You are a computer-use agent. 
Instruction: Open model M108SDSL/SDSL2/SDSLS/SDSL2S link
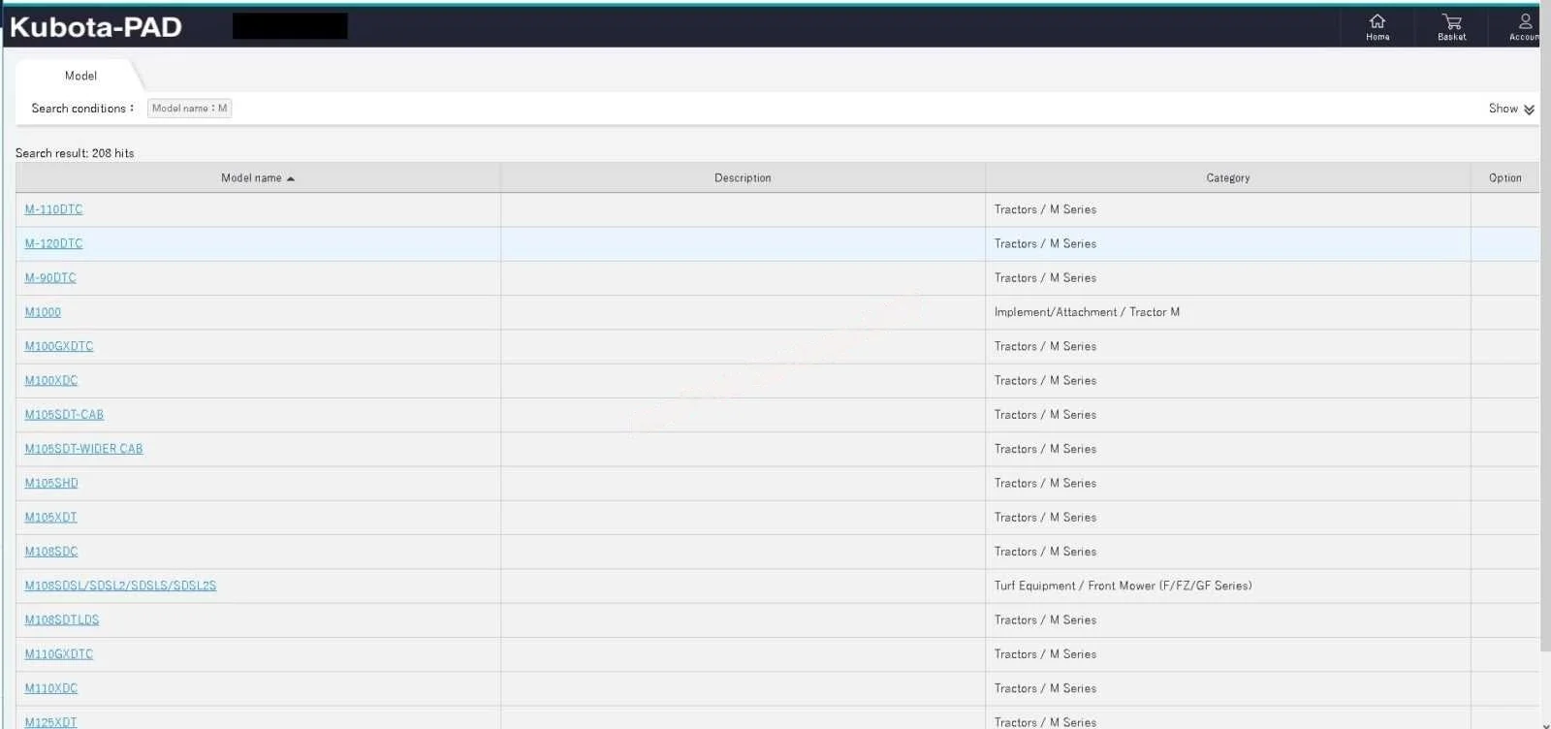coord(120,586)
